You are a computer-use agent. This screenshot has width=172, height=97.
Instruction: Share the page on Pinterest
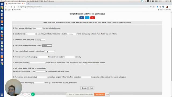[92, 18]
